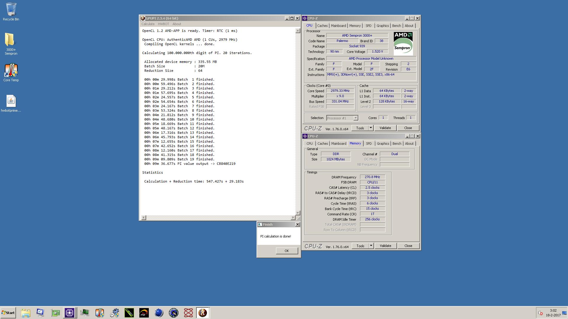The width and height of the screenshot is (568, 319).
Task: Click OK in the Finish dialog
Action: point(287,251)
